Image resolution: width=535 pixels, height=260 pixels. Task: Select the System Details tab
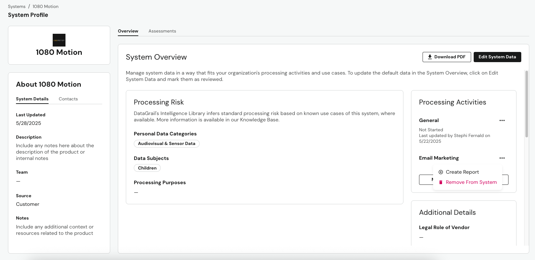tap(32, 99)
